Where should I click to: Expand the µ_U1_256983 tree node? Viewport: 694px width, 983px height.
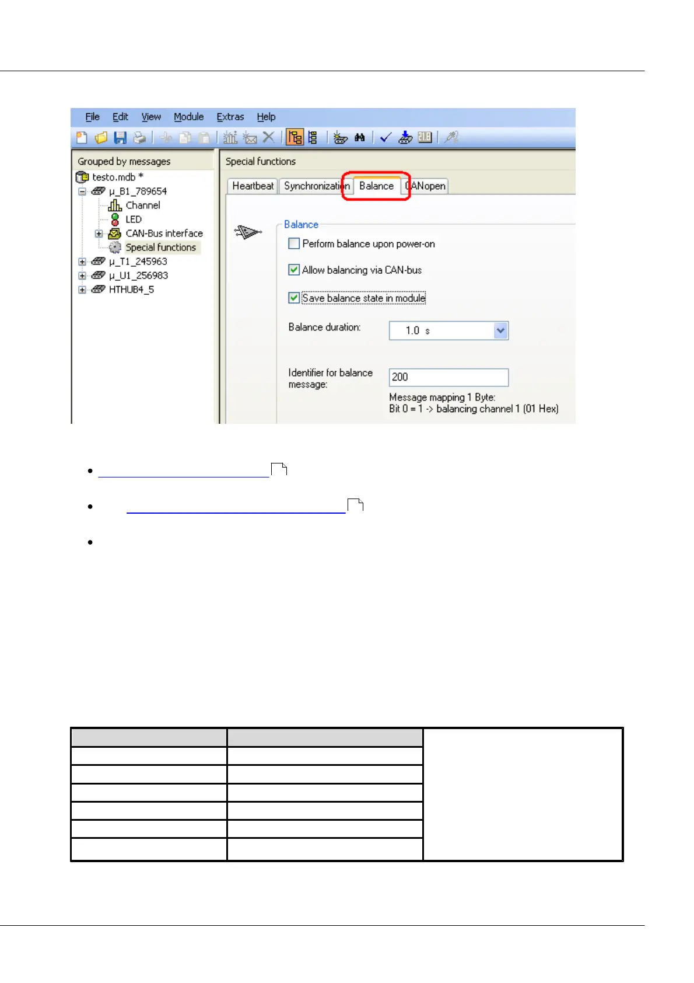point(82,276)
